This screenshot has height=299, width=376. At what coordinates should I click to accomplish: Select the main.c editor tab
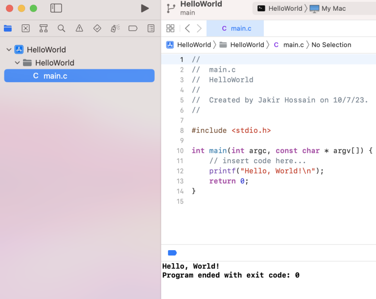click(x=236, y=28)
